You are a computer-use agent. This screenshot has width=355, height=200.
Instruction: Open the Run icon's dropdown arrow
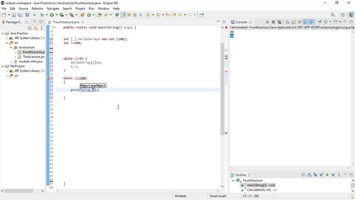tap(57, 15)
